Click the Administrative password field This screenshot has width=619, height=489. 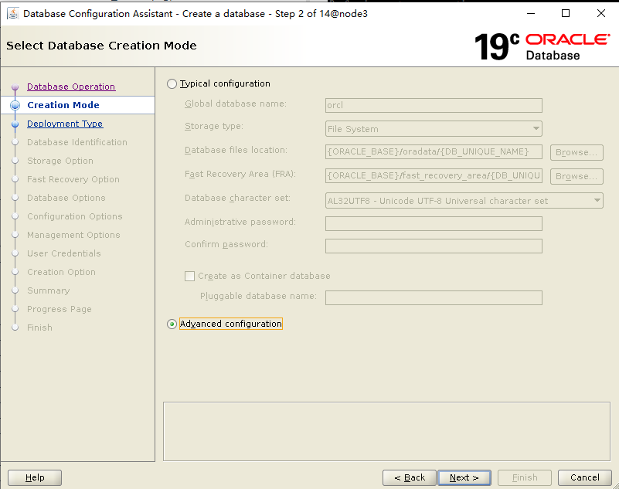click(434, 223)
